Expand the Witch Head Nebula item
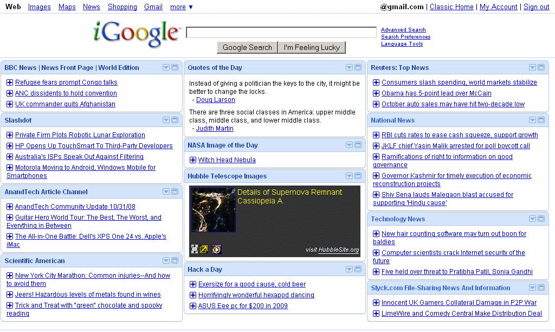Screen dimensions: 555x332 click(193, 160)
